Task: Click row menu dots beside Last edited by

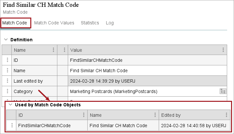Action: tap(7, 81)
